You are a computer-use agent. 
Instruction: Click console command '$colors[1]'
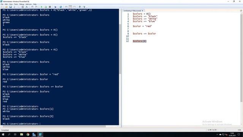pos(47,109)
